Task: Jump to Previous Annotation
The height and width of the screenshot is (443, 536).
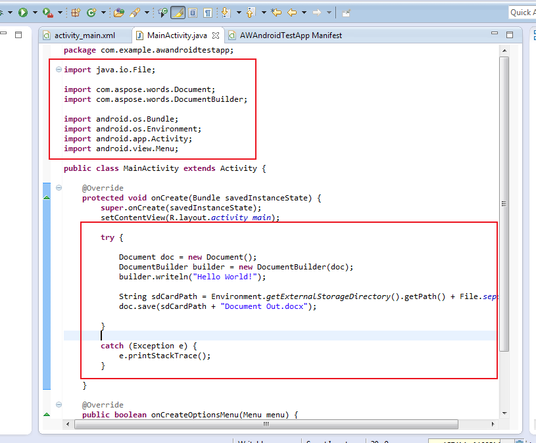Action: tap(251, 12)
